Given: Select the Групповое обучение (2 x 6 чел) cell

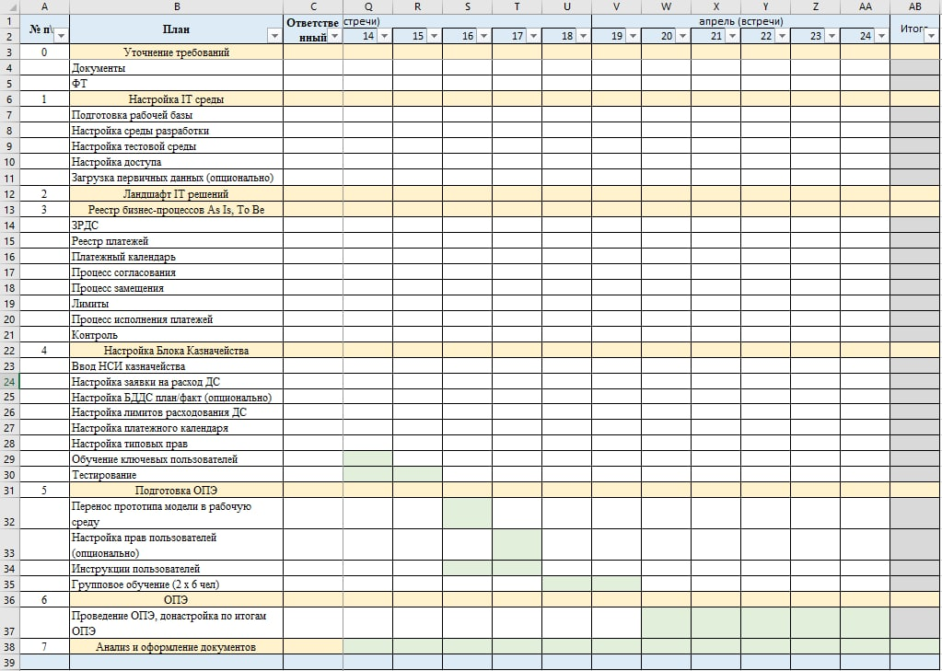Looking at the screenshot, I should tap(177, 584).
